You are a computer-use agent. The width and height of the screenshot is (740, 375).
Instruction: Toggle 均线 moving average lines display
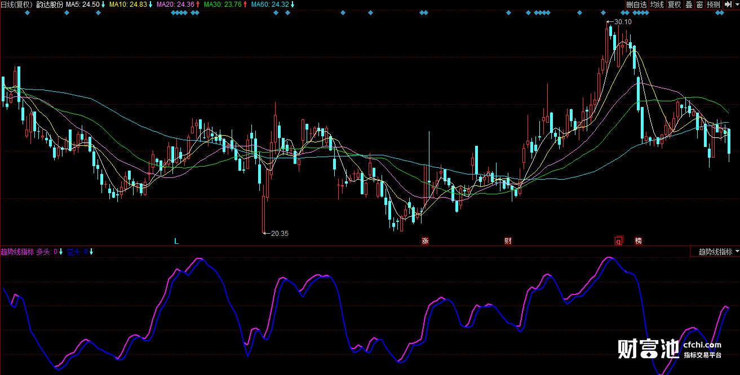pyautogui.click(x=657, y=5)
